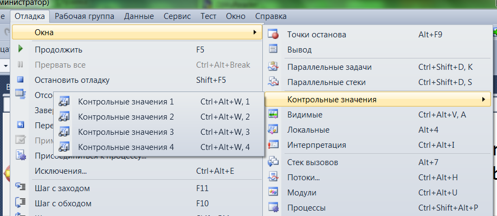Click the Контрольные значения 1 icon
Screen dimensions: 497x216
tap(64, 101)
